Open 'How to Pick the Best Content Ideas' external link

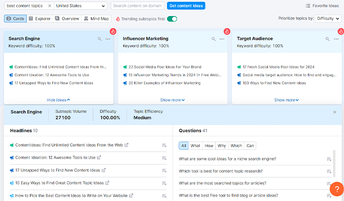click(x=131, y=195)
